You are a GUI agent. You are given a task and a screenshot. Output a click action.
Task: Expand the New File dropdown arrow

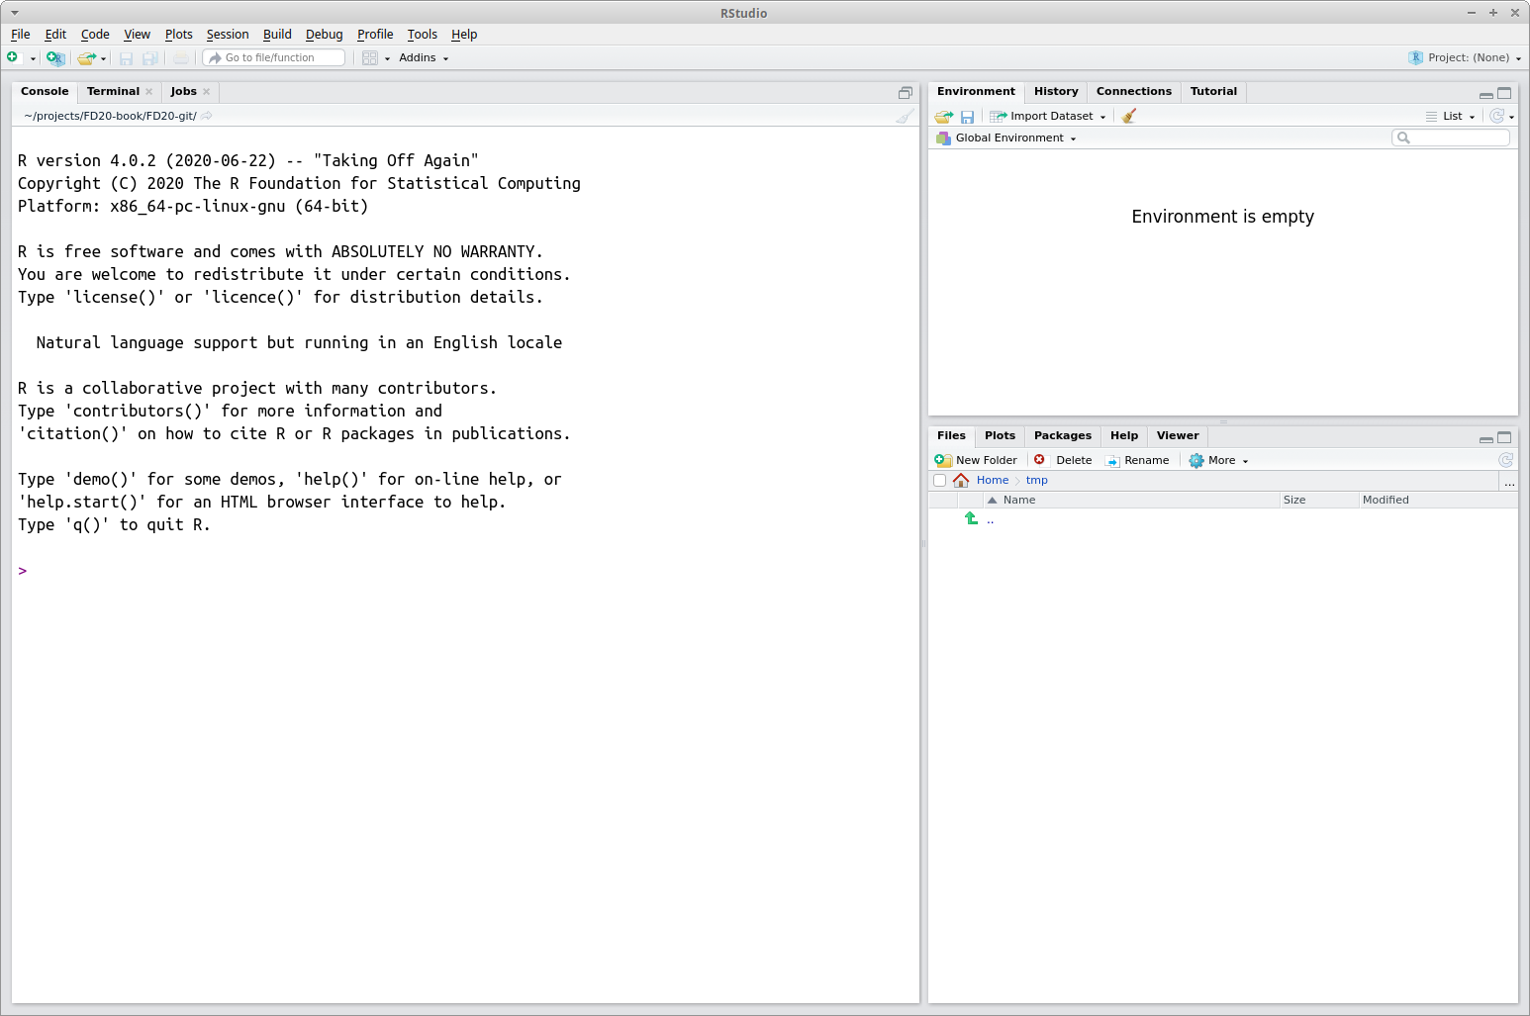point(33,58)
